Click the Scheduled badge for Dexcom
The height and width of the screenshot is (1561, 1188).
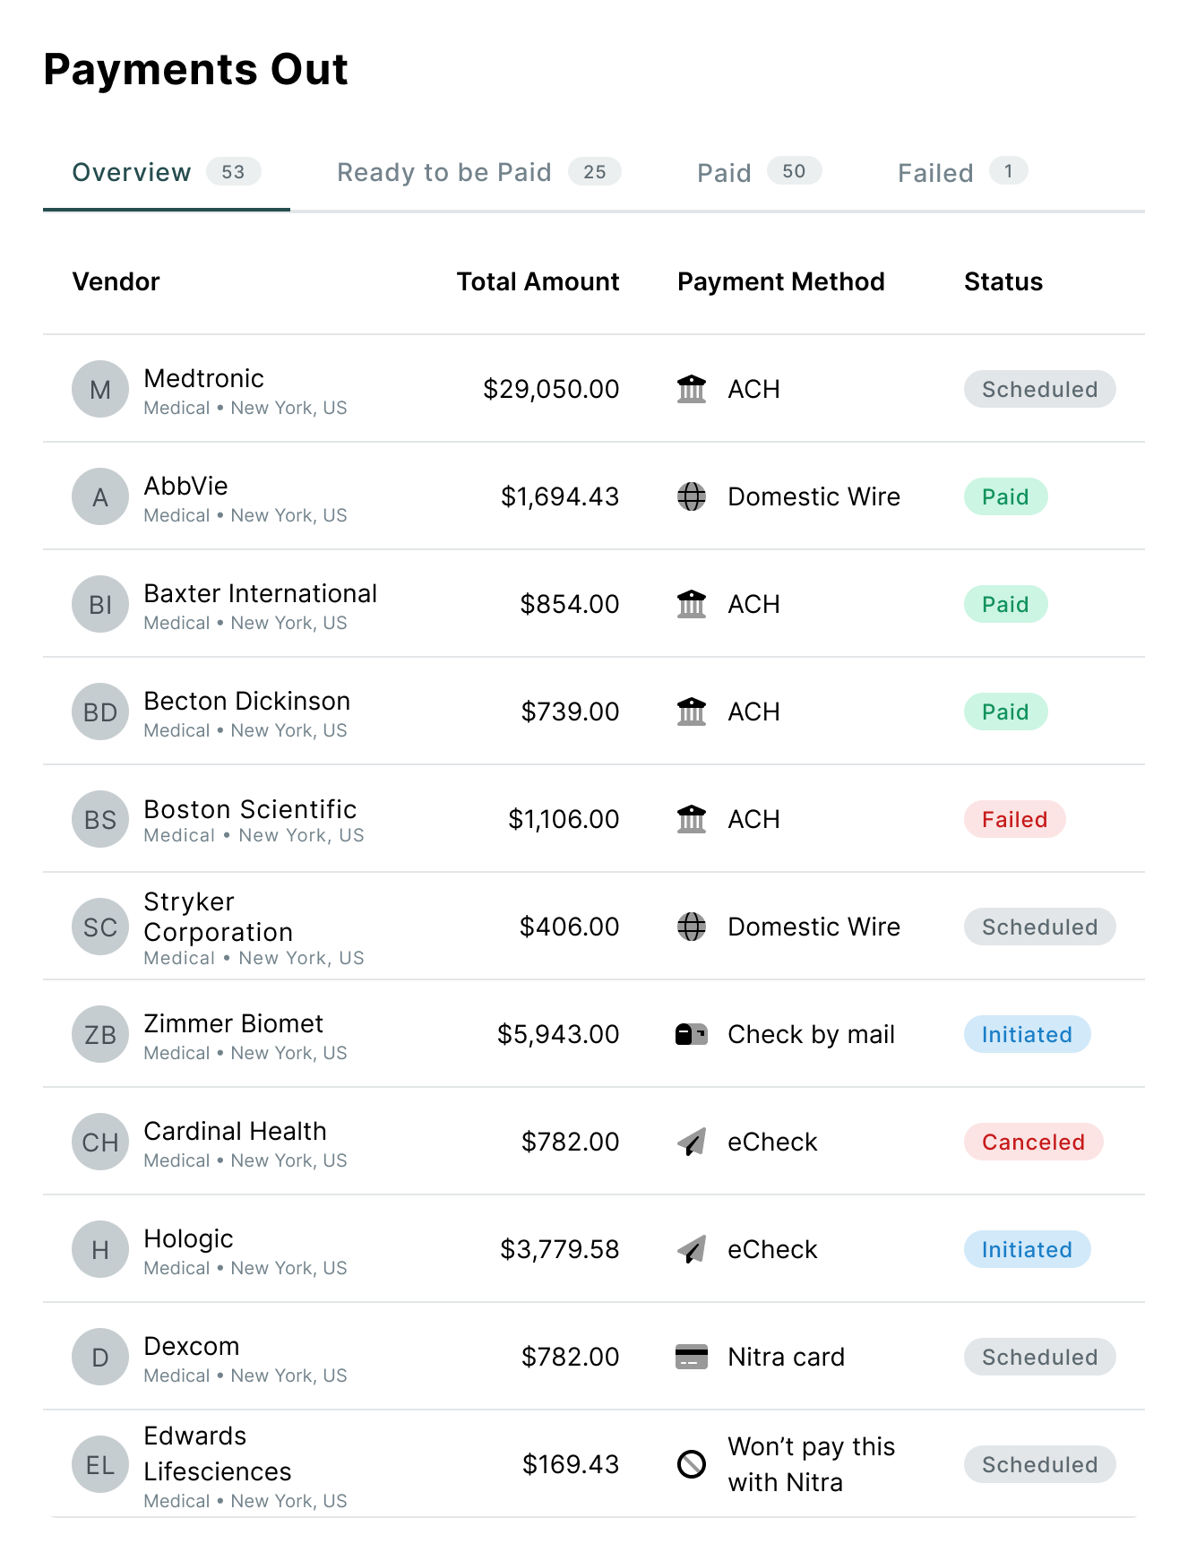tap(1040, 1357)
